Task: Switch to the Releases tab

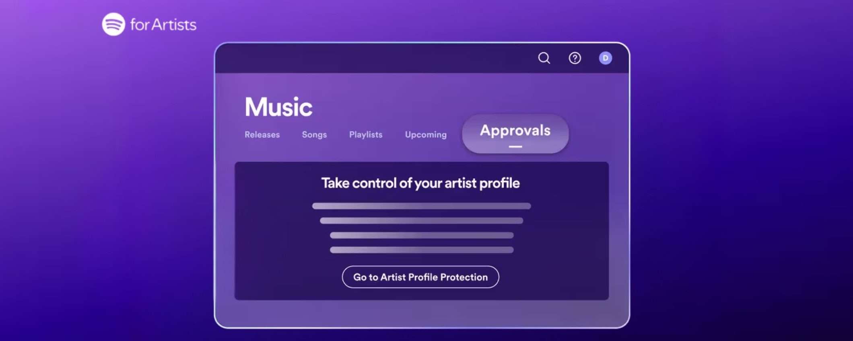Action: click(x=262, y=135)
